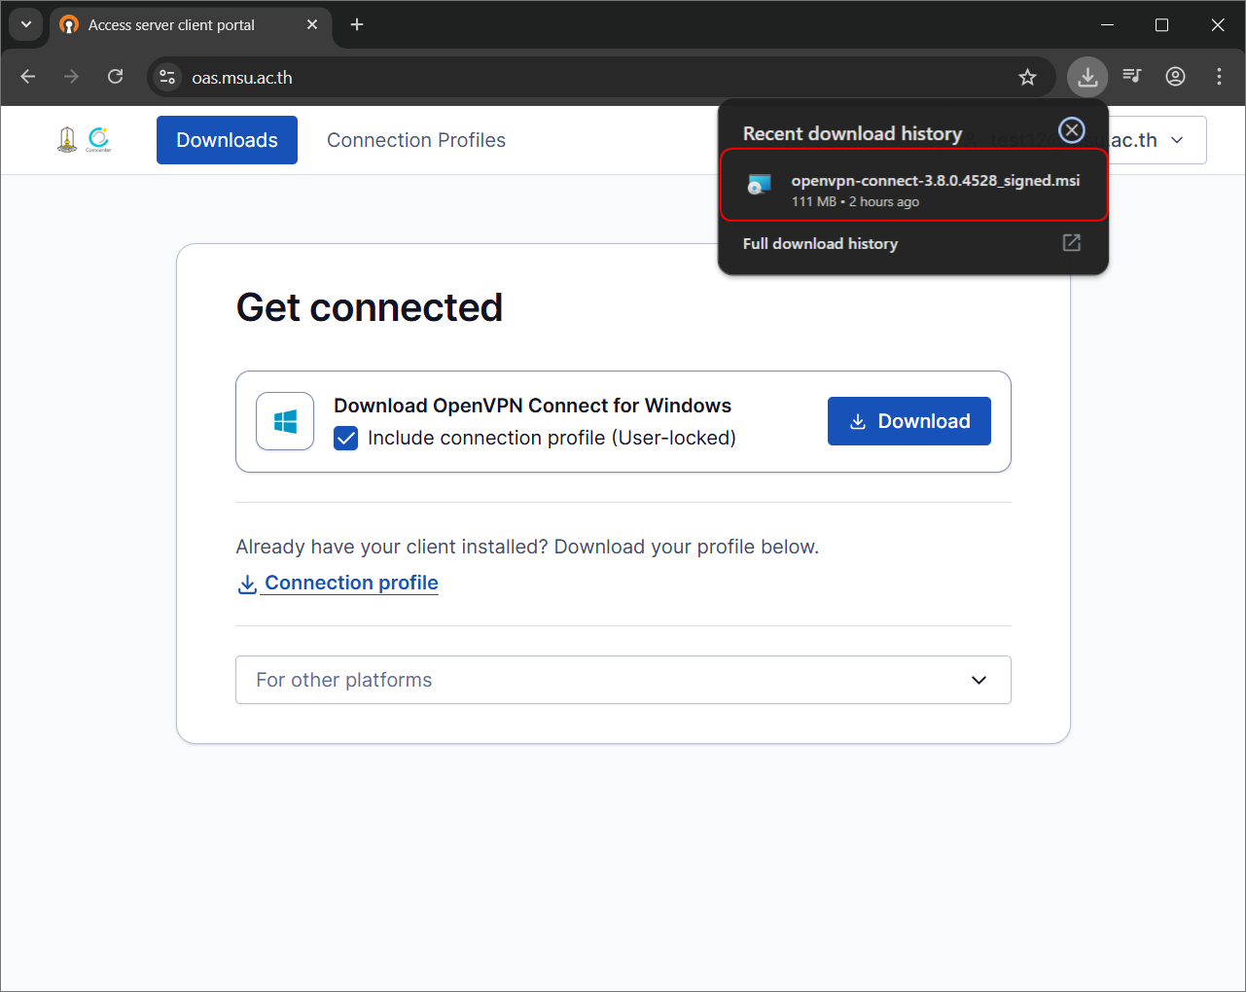1246x992 pixels.
Task: Open media controls icon in toolbar
Action: click(1131, 77)
